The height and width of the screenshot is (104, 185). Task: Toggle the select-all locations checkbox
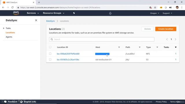click(x=50, y=47)
